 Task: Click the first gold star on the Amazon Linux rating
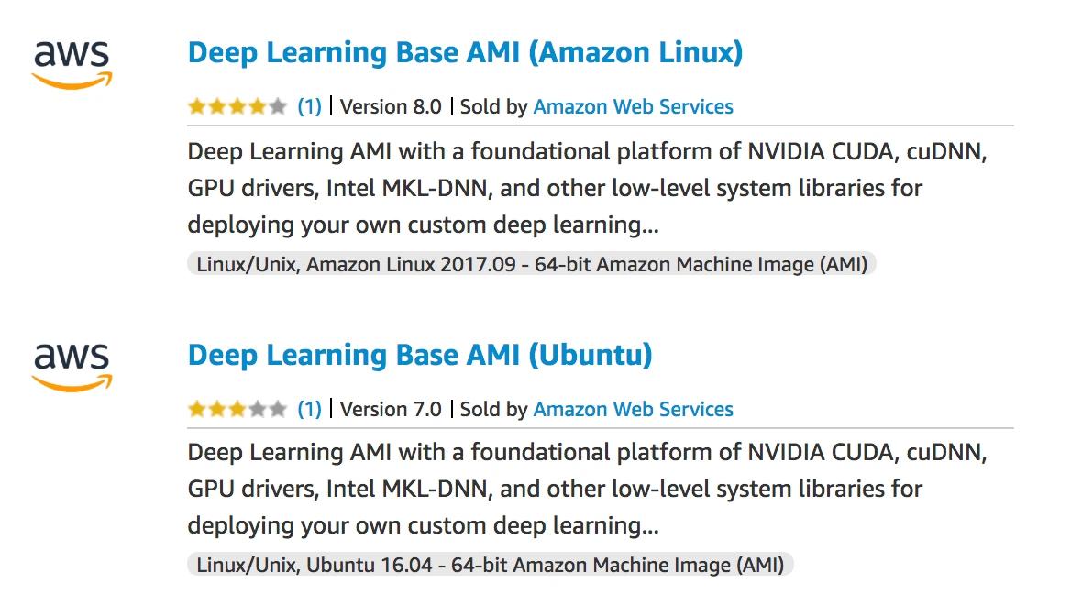pos(197,107)
